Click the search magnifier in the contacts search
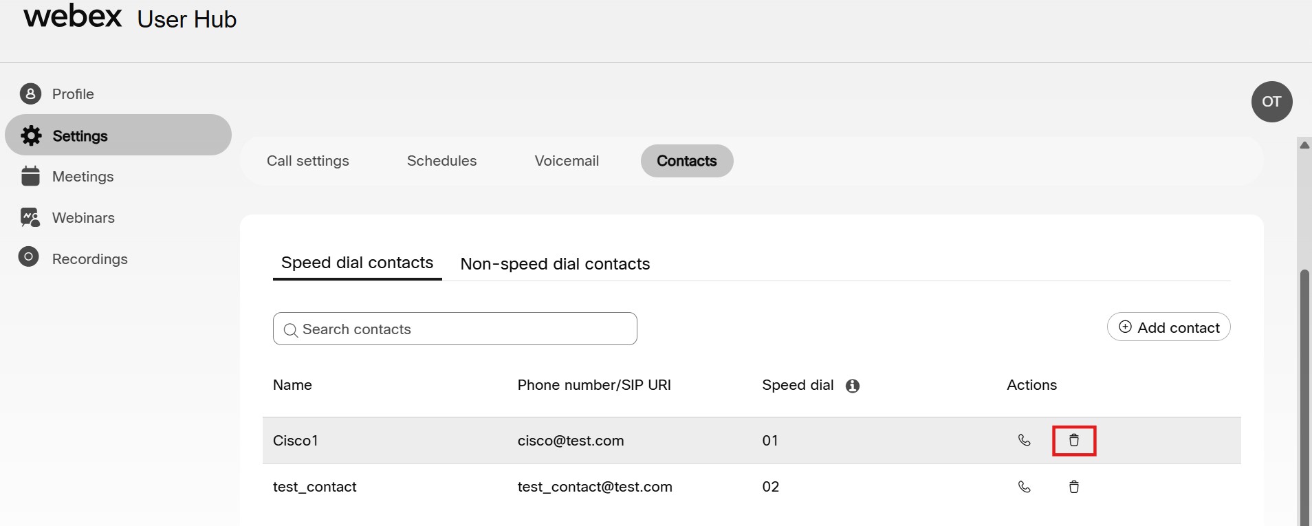The height and width of the screenshot is (526, 1312). [x=291, y=330]
